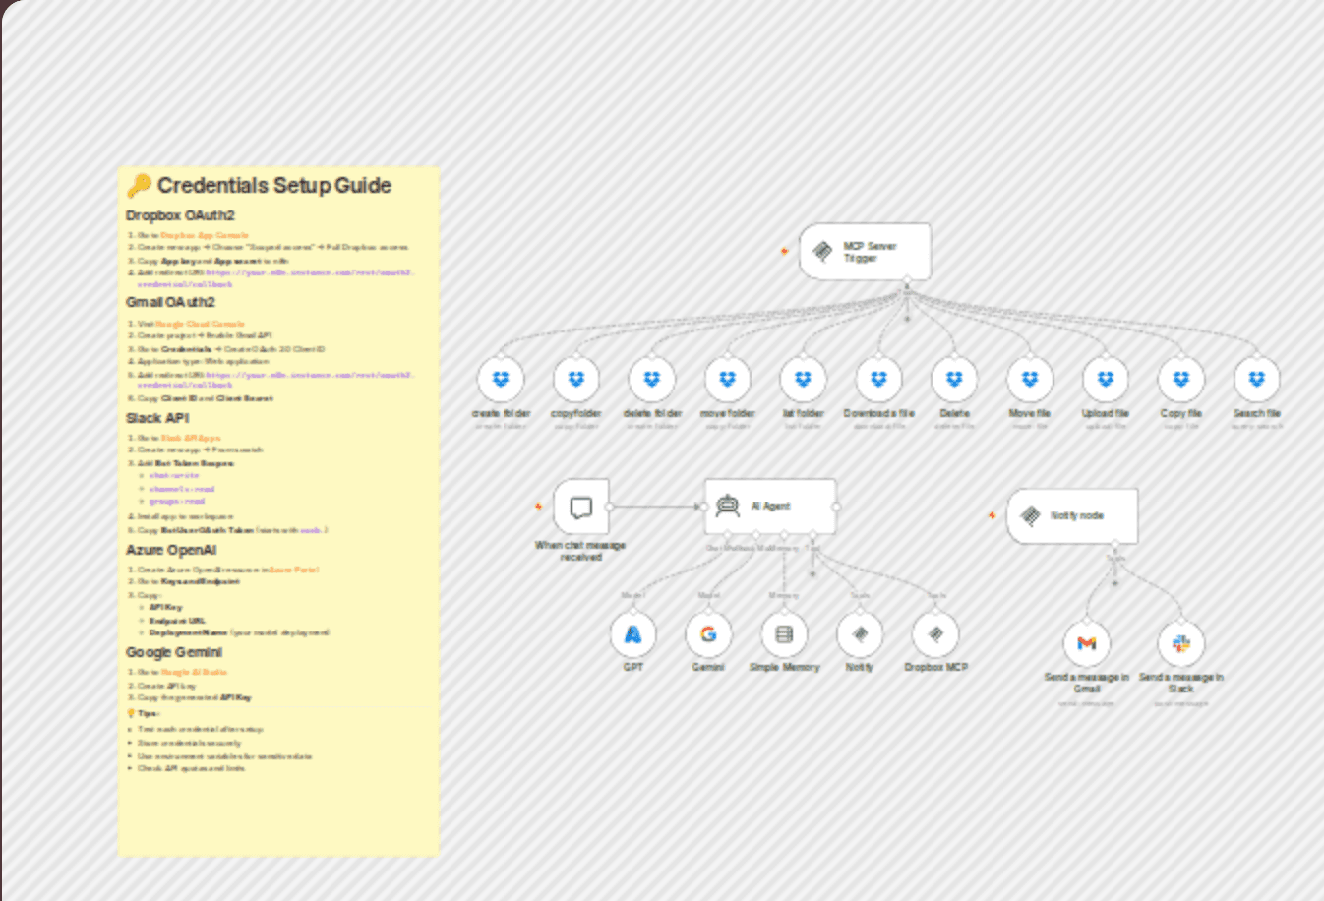Select the 'move folder' Dropbox node
The height and width of the screenshot is (901, 1324).
coord(728,379)
